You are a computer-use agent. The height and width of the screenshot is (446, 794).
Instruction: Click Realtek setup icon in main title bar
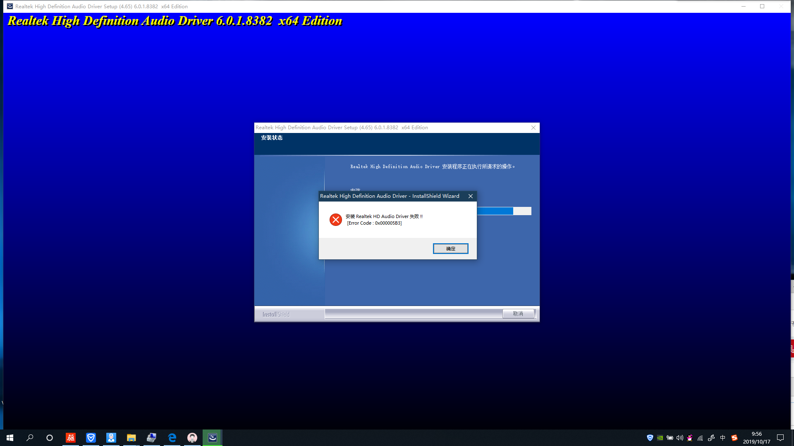pos(10,6)
